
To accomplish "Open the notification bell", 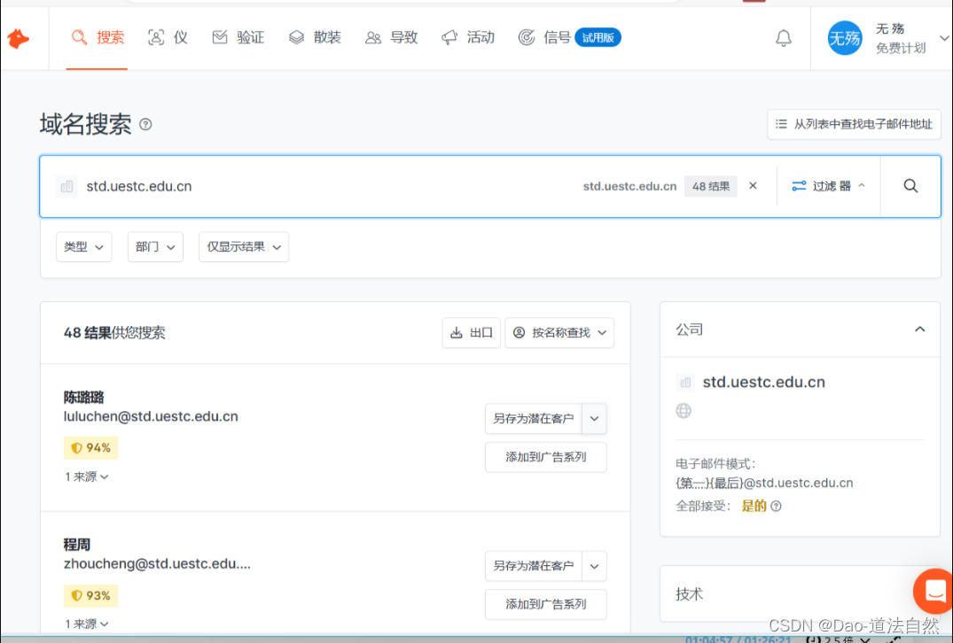I will point(784,38).
